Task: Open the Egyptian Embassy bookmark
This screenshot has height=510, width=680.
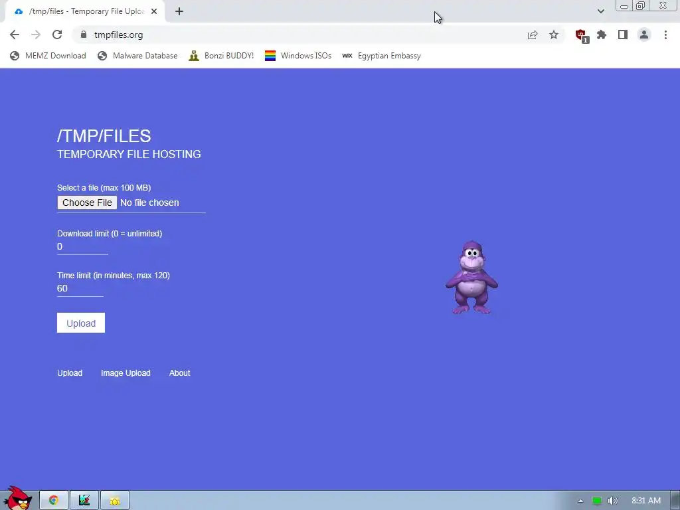Action: click(x=382, y=56)
